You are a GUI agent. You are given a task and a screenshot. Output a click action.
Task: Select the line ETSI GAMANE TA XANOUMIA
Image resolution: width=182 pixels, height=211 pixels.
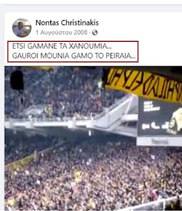coord(62,46)
